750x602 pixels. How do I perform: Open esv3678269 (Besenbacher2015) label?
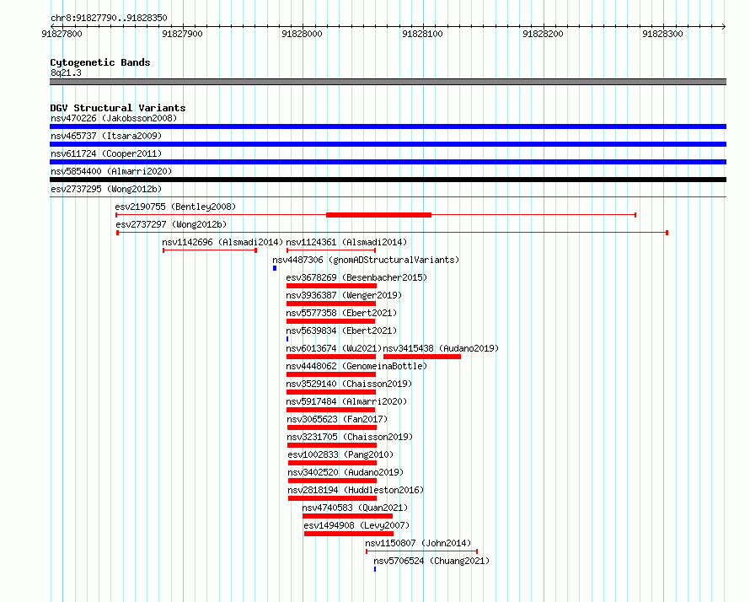click(356, 277)
